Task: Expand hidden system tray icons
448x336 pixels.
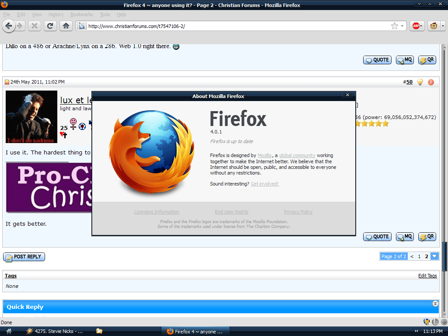Action: 416,331
